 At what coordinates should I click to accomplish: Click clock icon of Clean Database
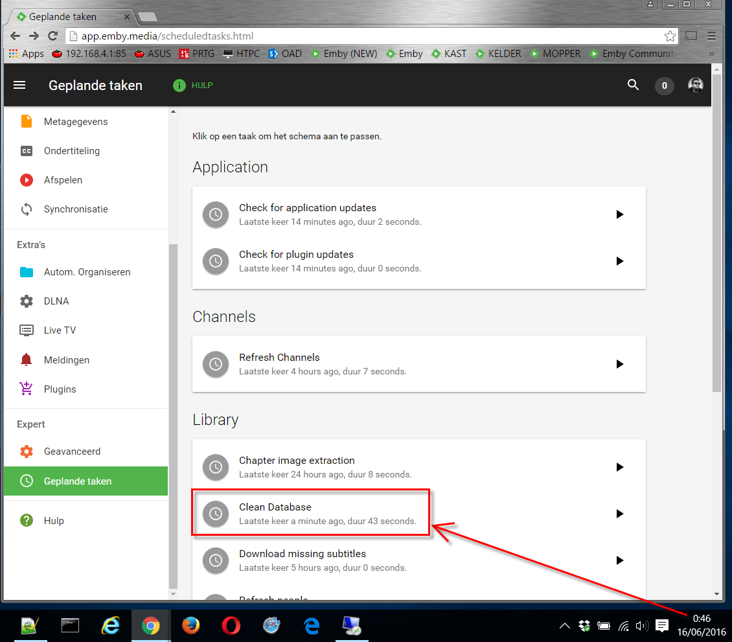(x=216, y=514)
